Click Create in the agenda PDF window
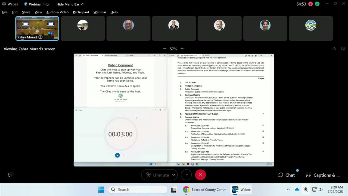The height and width of the screenshot is (196, 348). click(x=206, y=56)
